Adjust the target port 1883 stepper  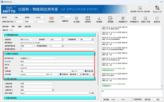coord(63,40)
